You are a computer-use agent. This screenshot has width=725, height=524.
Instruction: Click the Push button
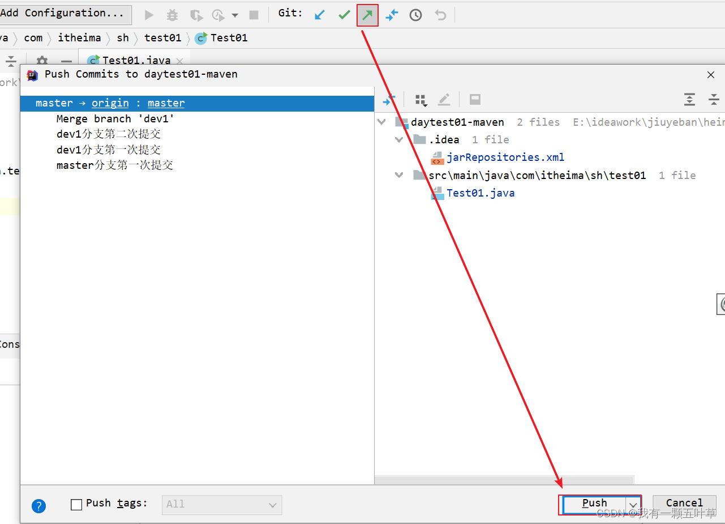coord(594,504)
